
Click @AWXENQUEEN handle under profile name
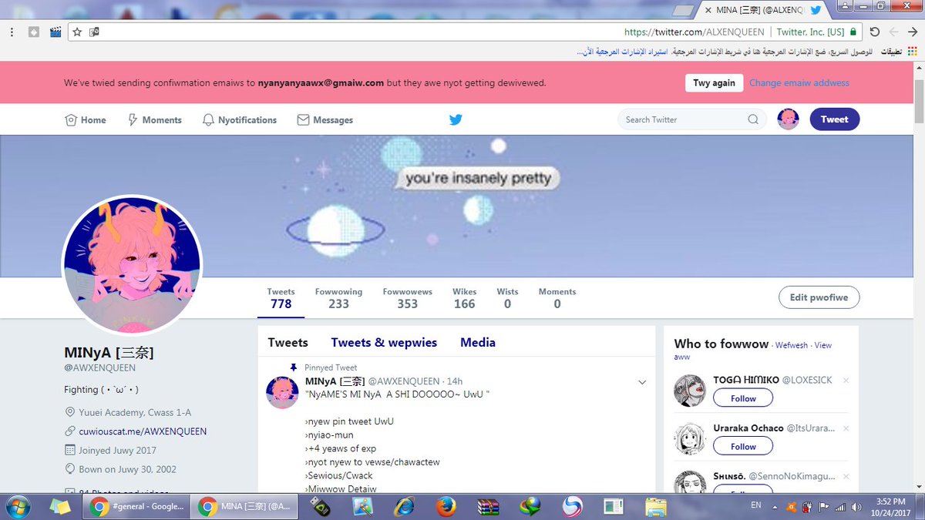click(x=100, y=368)
